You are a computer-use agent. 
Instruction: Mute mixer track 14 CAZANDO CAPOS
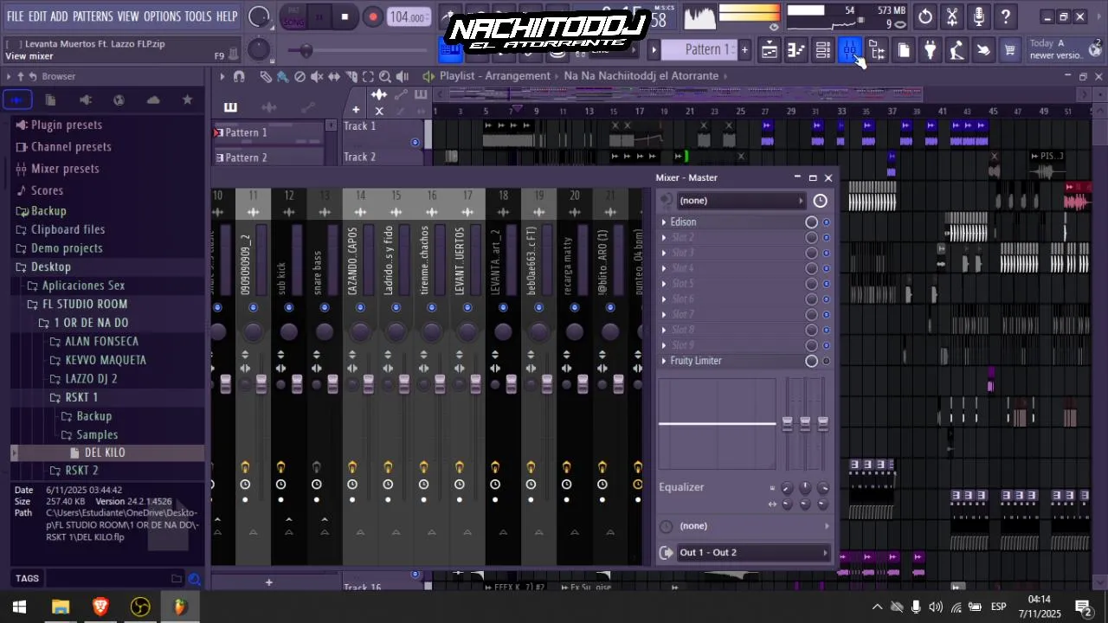(x=360, y=308)
